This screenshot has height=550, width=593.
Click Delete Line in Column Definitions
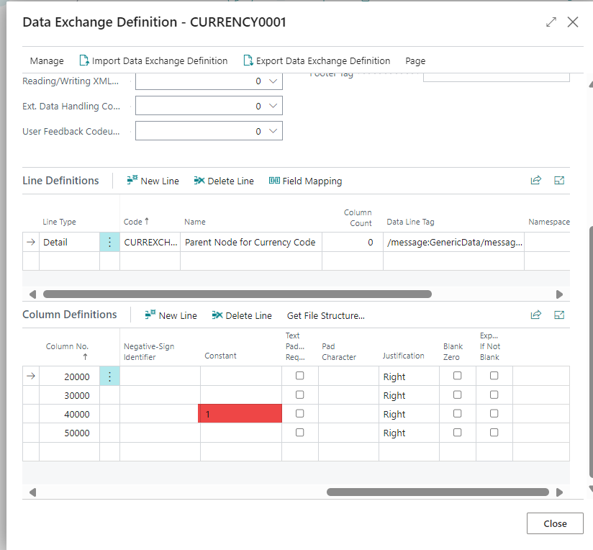coord(242,315)
